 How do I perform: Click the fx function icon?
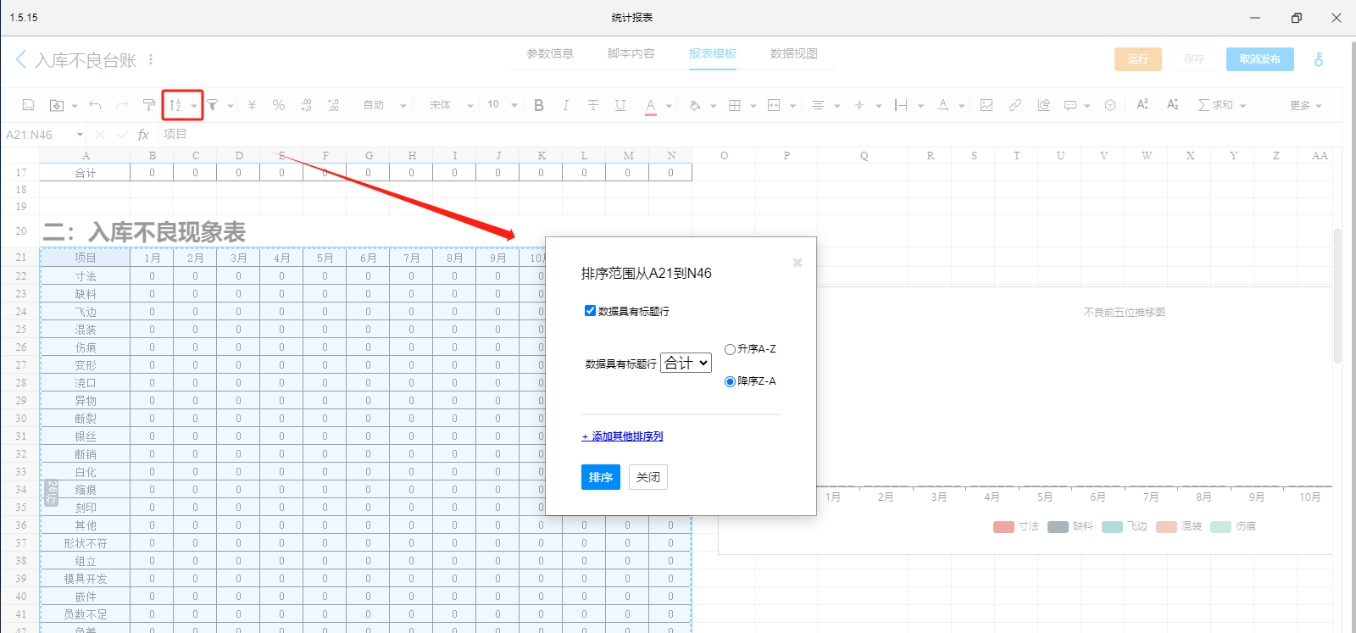143,135
